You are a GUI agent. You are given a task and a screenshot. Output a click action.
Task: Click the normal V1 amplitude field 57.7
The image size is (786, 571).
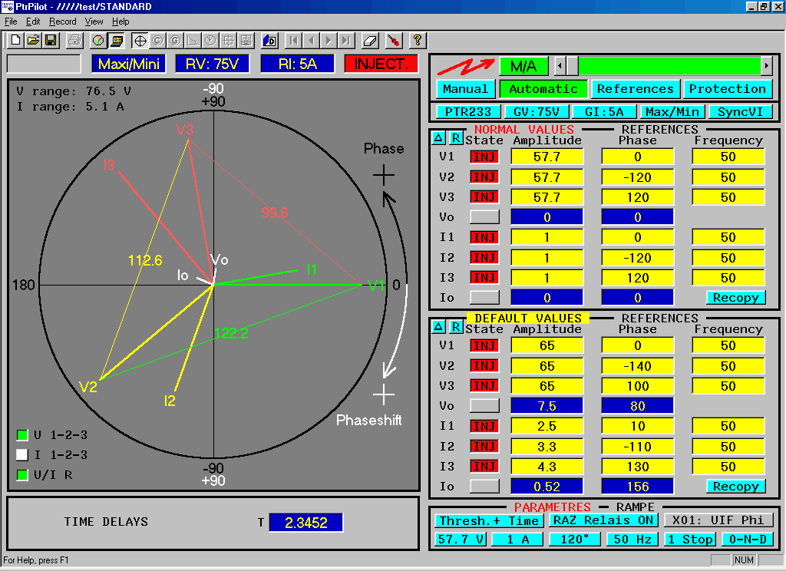tap(547, 157)
